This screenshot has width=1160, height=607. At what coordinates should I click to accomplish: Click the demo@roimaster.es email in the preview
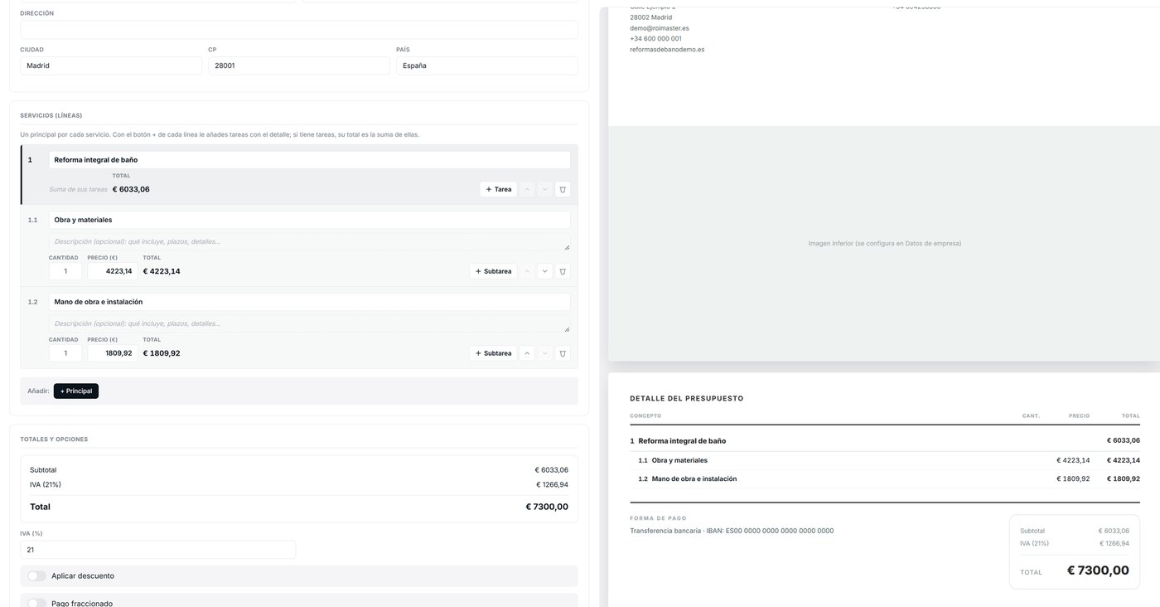[x=659, y=28]
